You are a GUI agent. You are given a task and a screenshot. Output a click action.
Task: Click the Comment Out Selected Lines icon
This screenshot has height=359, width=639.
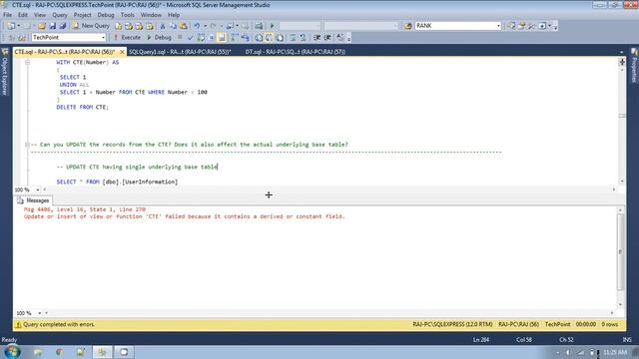(293, 38)
